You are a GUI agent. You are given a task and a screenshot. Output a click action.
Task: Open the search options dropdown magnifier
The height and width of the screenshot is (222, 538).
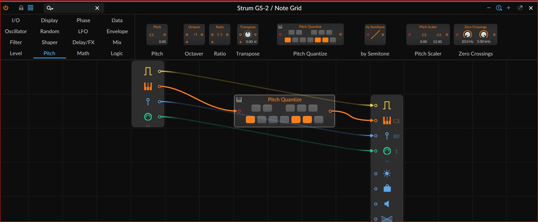click(50, 8)
